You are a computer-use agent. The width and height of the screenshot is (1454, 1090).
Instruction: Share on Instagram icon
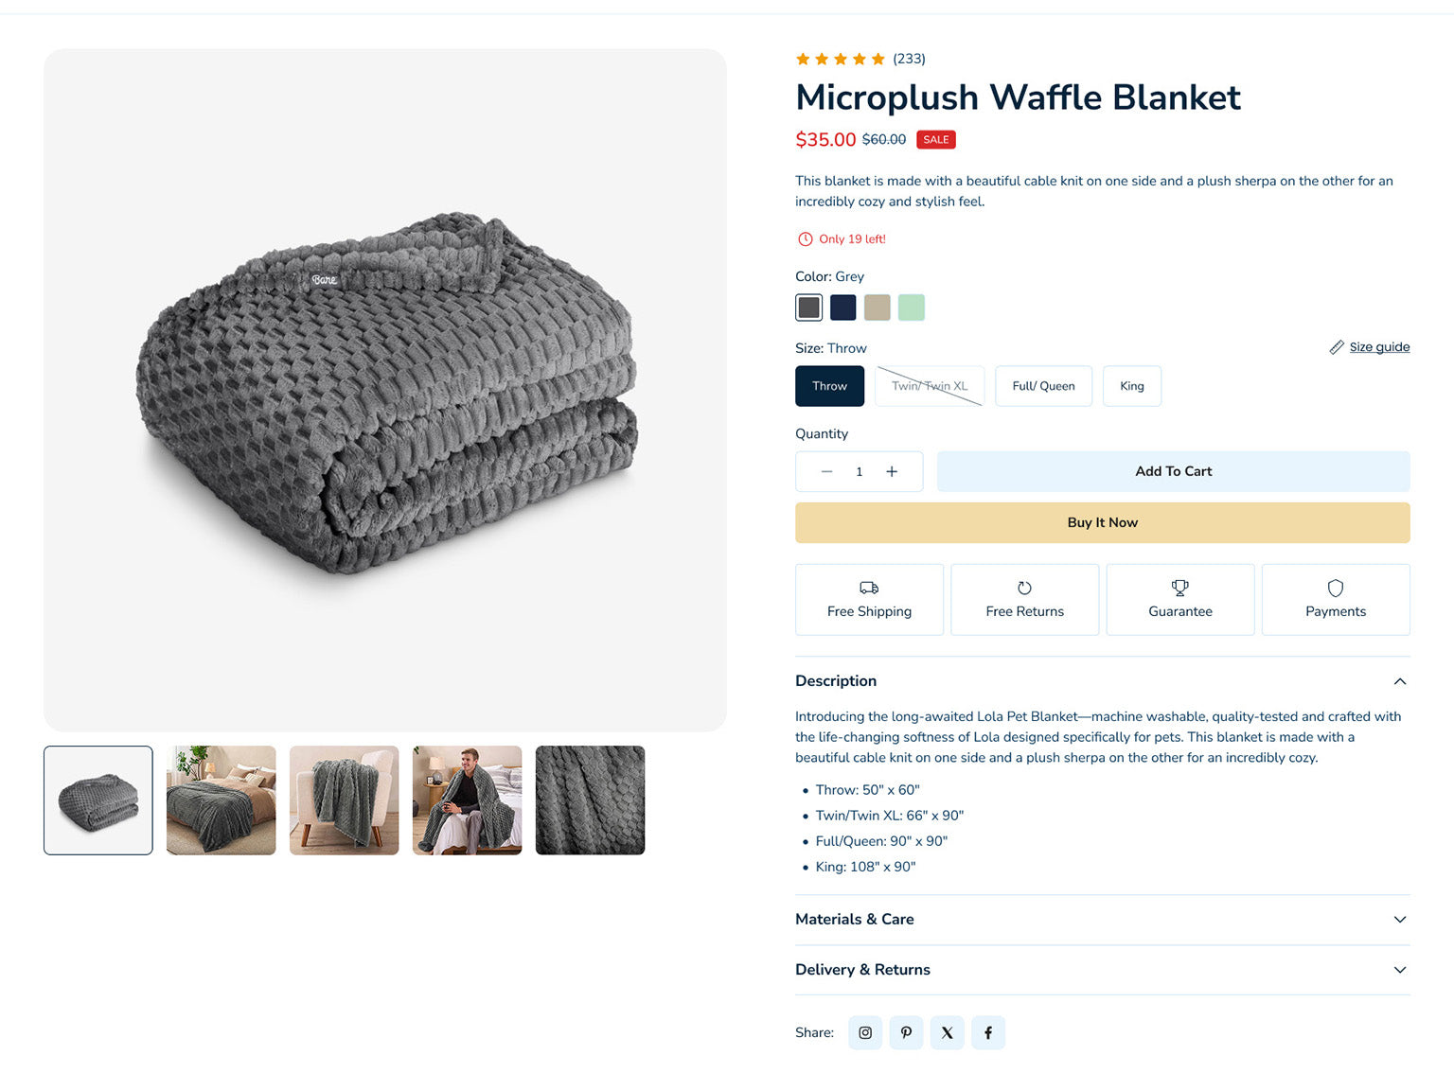(865, 1032)
